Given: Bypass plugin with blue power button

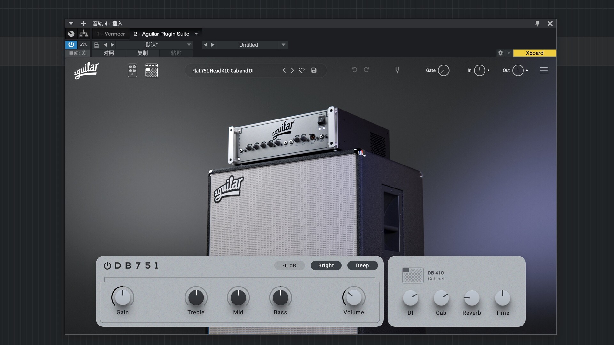Looking at the screenshot, I should click(71, 45).
